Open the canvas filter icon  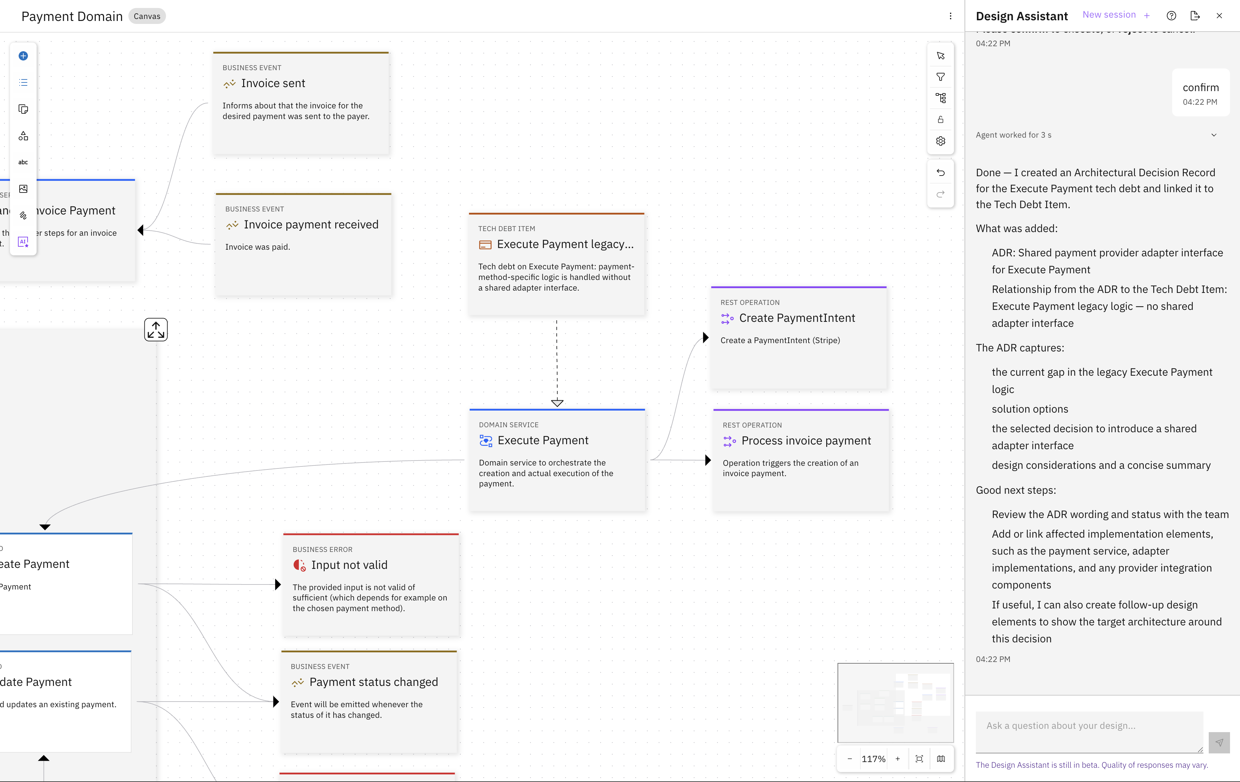(x=940, y=77)
